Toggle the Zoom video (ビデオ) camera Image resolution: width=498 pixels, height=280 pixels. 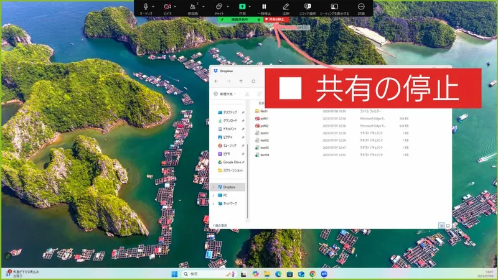(167, 6)
